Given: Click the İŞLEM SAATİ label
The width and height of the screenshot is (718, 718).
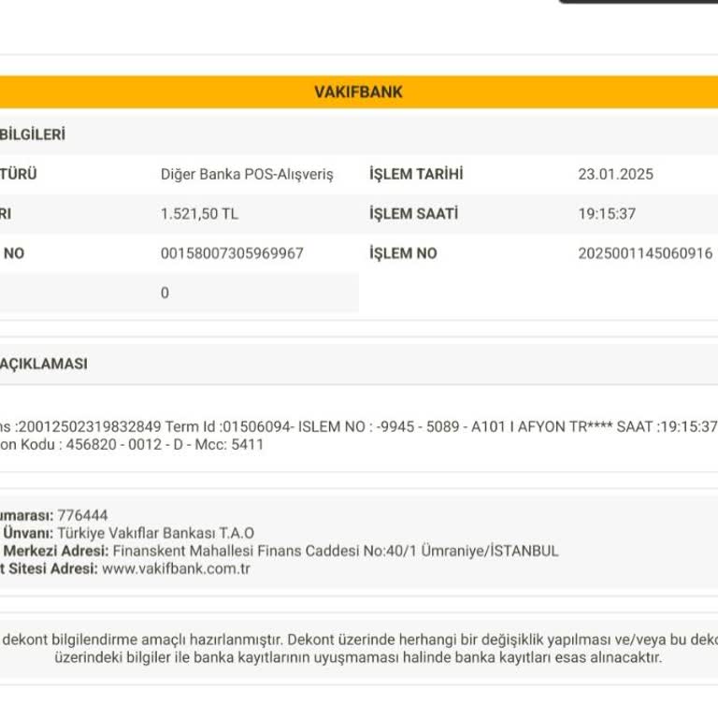Looking at the screenshot, I should tap(413, 213).
